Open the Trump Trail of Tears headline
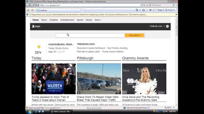This screenshot has width=204, height=114. 50,98
